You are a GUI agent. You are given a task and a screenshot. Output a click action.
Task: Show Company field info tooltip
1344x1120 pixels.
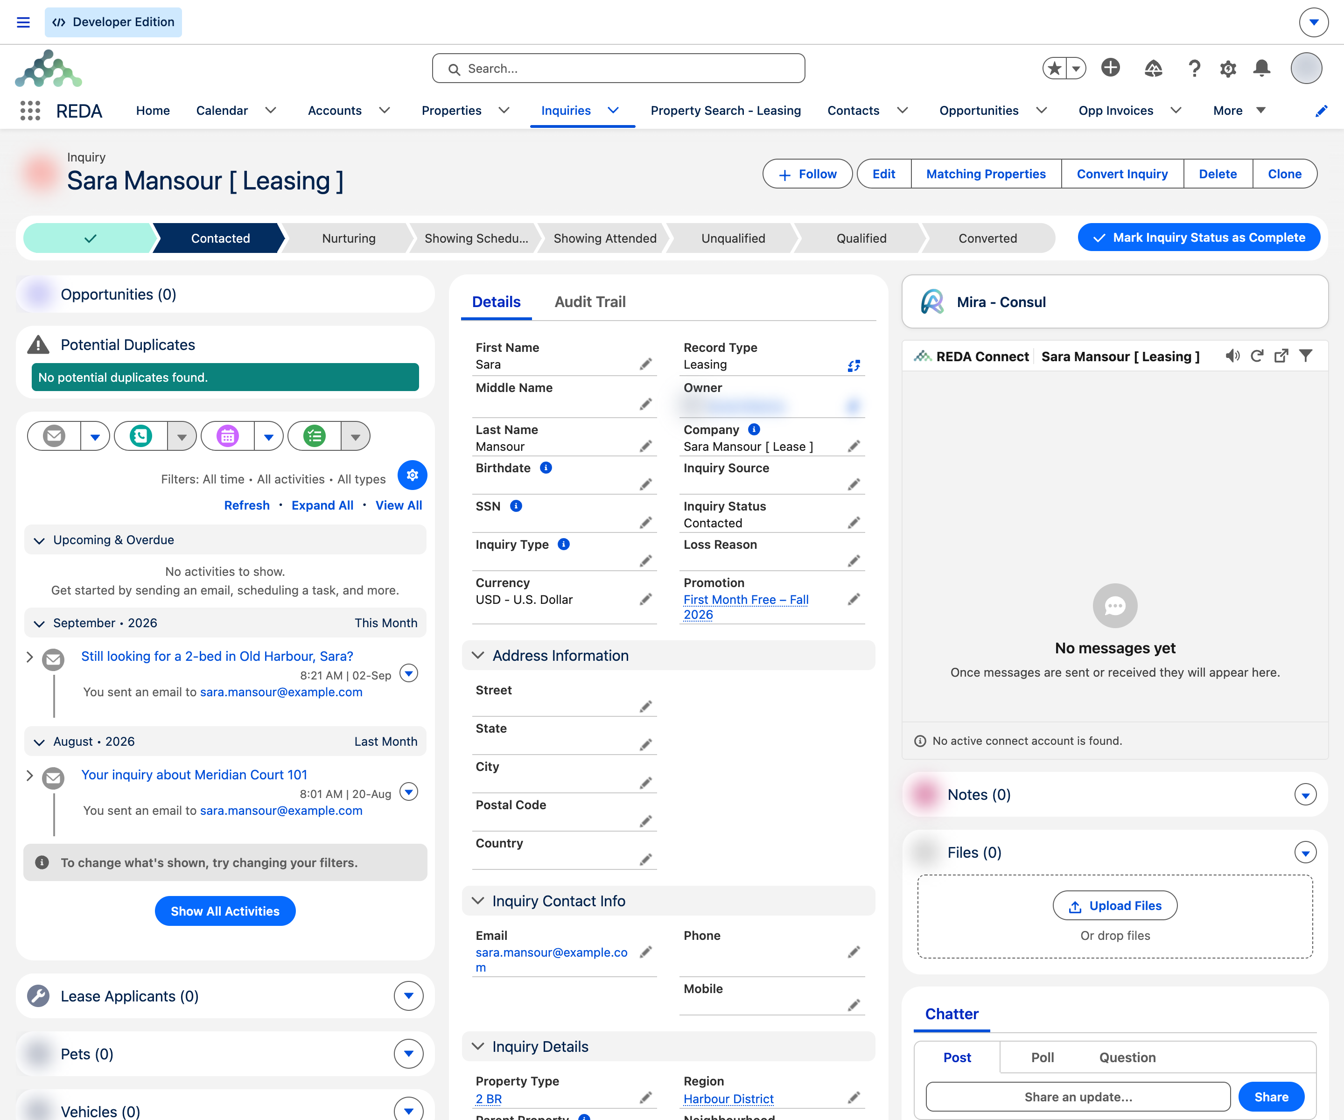[754, 429]
